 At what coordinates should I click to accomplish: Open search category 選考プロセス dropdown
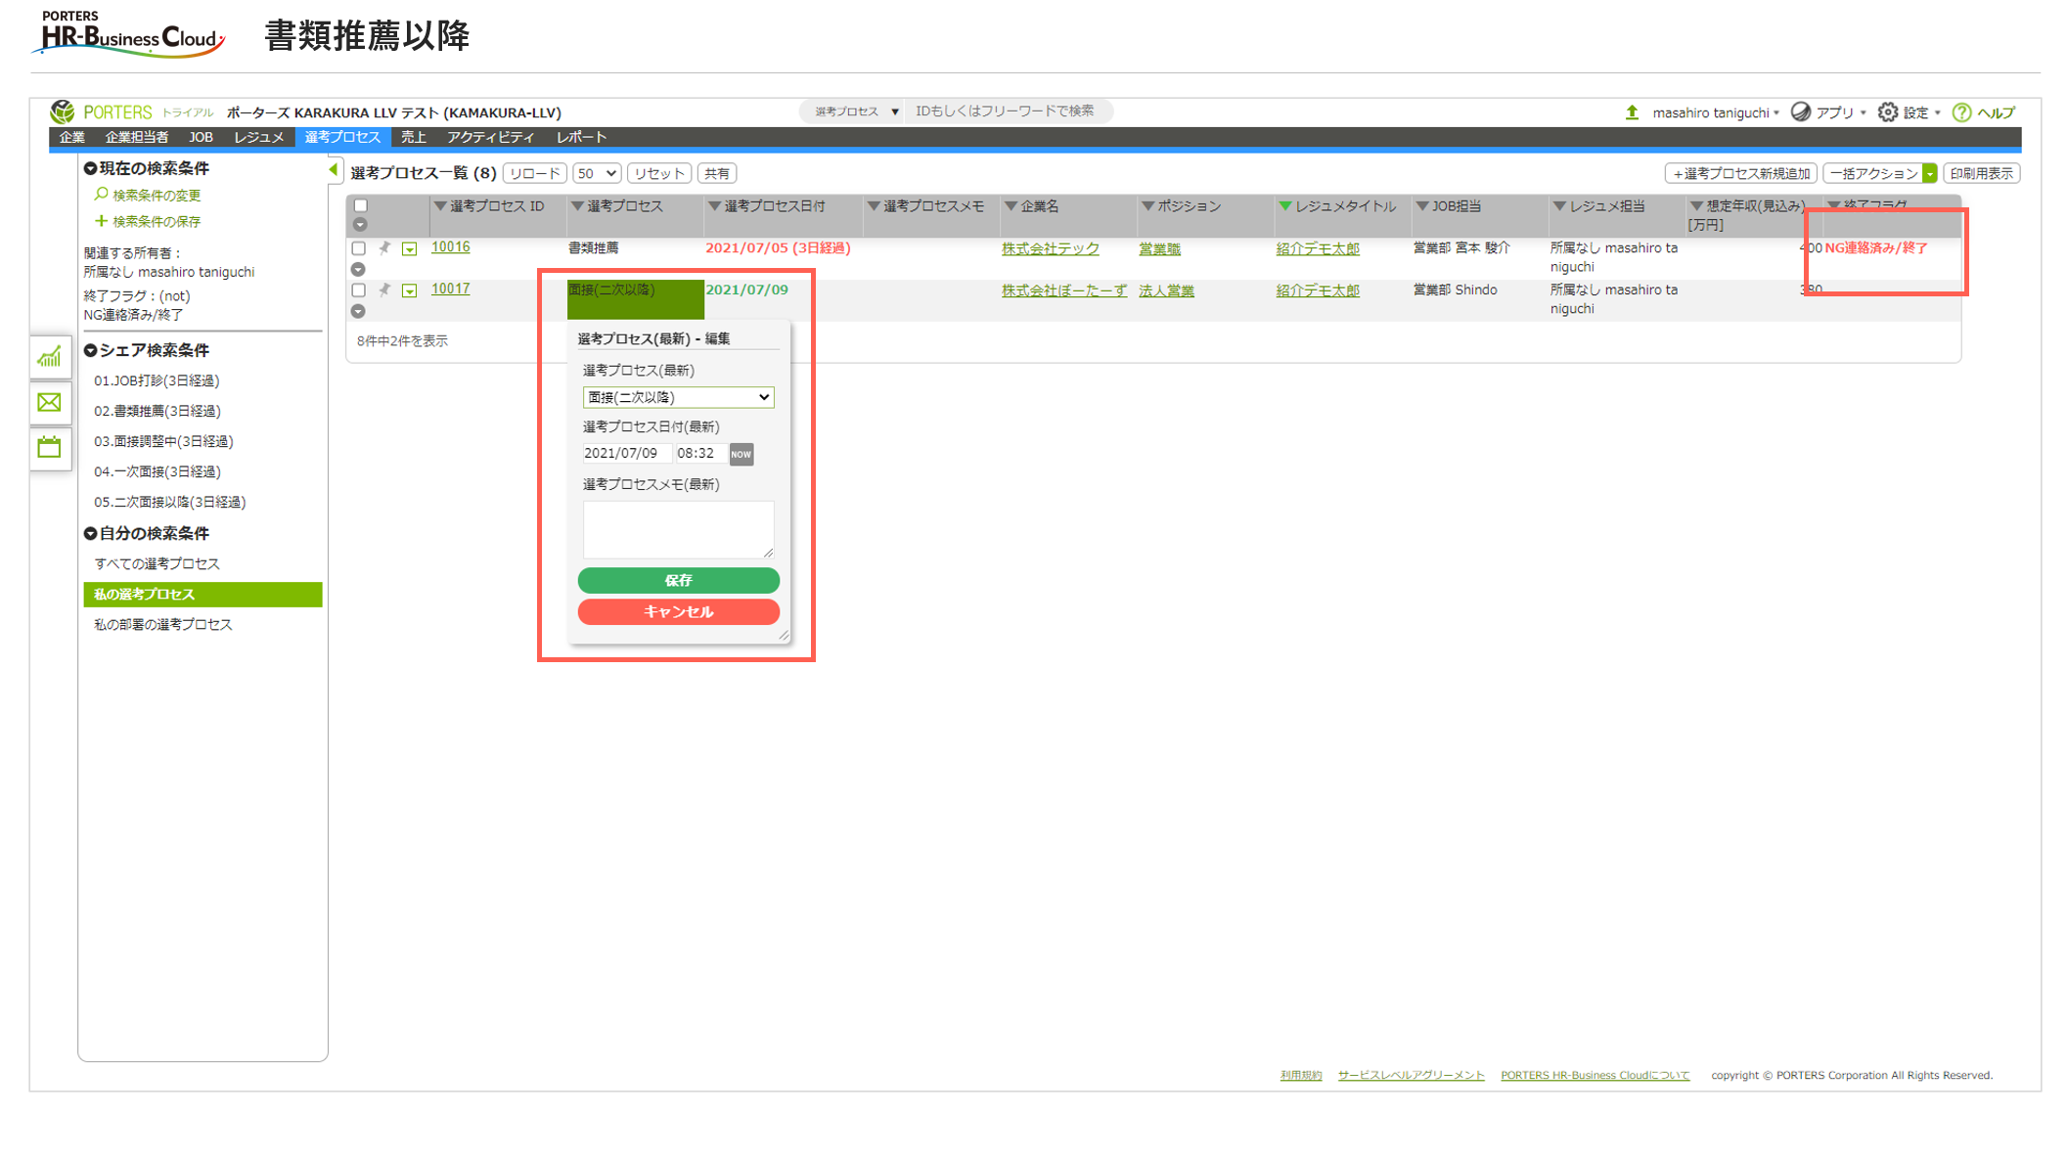click(x=854, y=111)
